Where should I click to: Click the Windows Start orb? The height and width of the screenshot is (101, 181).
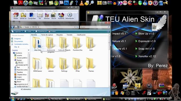point(12,99)
